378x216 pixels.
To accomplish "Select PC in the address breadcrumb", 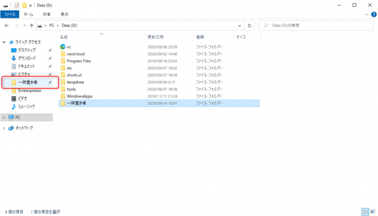I will tap(52, 25).
